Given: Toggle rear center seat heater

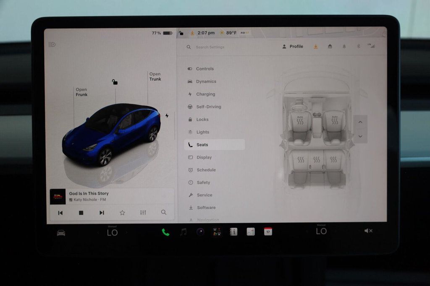Looking at the screenshot, I should [x=317, y=159].
